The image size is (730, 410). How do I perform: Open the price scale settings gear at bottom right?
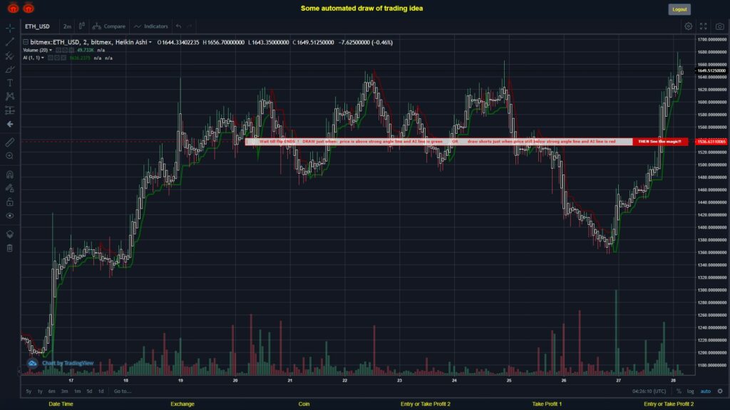[x=720, y=391]
